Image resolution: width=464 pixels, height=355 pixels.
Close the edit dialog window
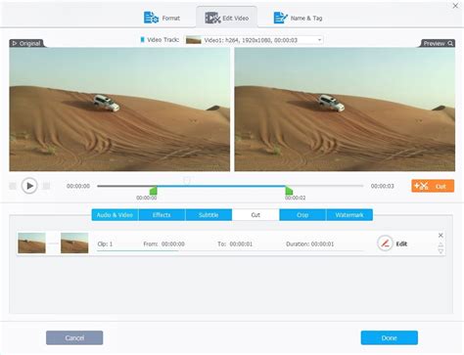coord(455,6)
